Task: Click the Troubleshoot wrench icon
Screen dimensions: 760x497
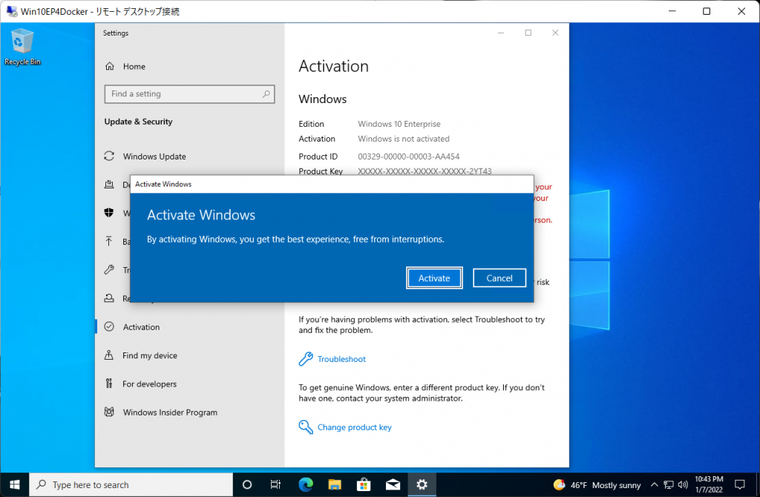Action: [x=306, y=359]
